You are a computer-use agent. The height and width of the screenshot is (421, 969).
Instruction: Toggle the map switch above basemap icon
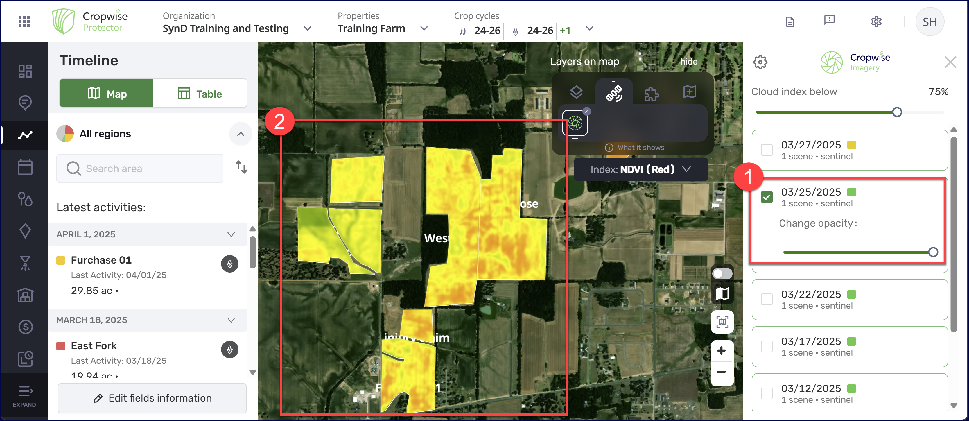(722, 273)
